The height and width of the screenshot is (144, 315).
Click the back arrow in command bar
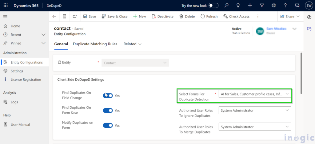pyautogui.click(x=54, y=17)
